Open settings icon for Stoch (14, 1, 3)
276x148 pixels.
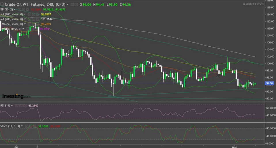click(30, 126)
